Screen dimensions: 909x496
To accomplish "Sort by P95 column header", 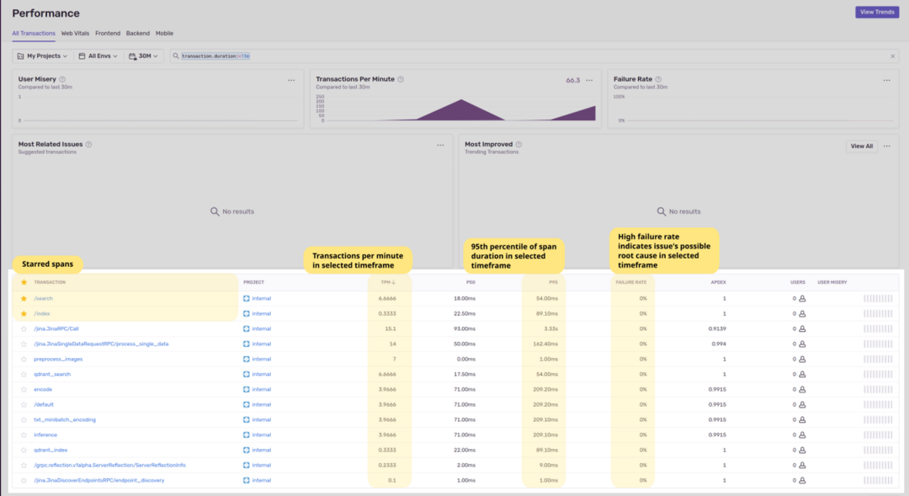I will [553, 282].
